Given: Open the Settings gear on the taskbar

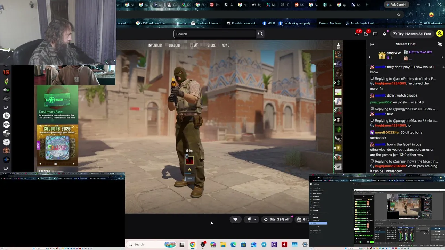Looking at the screenshot, I should pos(305,244).
